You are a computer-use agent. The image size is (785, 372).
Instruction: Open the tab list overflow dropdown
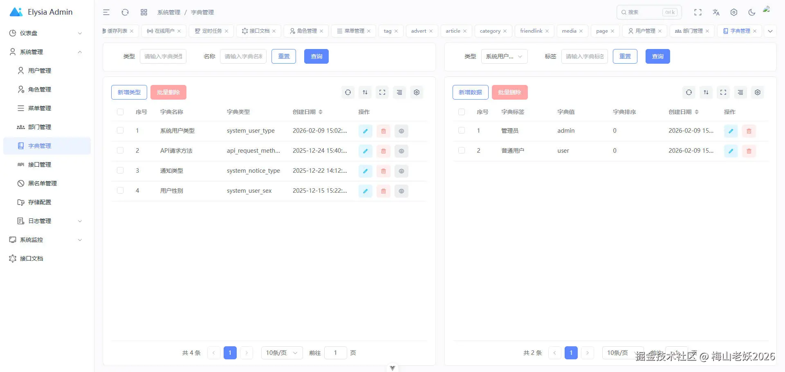pyautogui.click(x=770, y=31)
